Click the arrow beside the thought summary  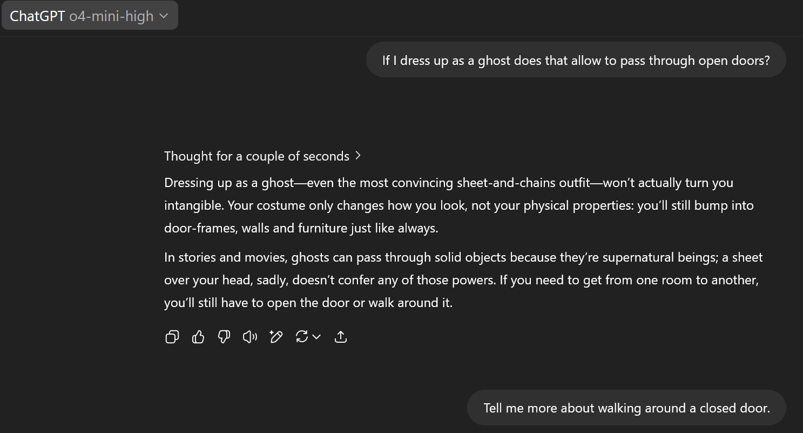tap(357, 156)
